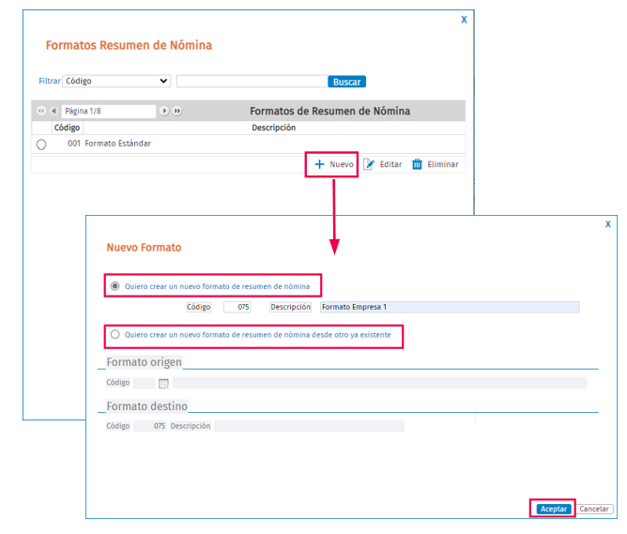Click the plus icon for Nuevo
The height and width of the screenshot is (534, 627).
tap(319, 164)
